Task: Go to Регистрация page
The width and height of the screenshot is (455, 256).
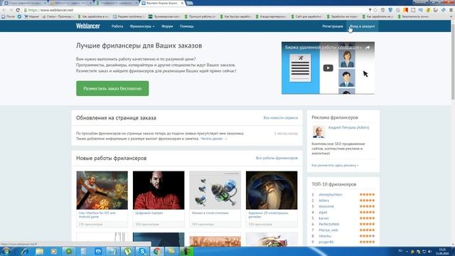Action: click(333, 26)
